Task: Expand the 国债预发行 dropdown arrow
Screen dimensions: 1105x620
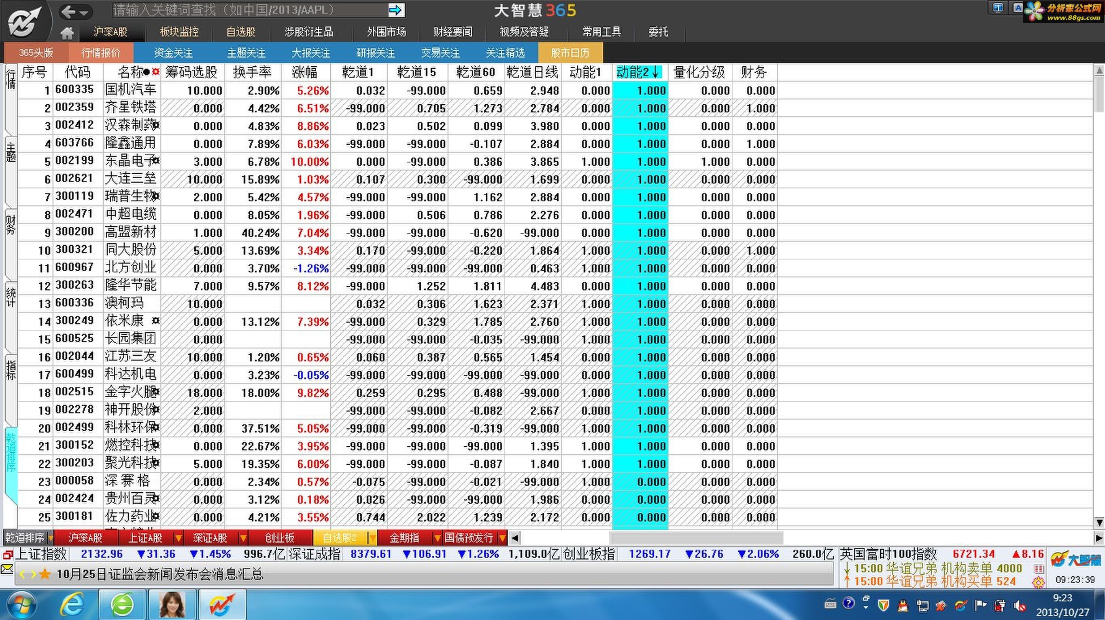Action: click(502, 538)
